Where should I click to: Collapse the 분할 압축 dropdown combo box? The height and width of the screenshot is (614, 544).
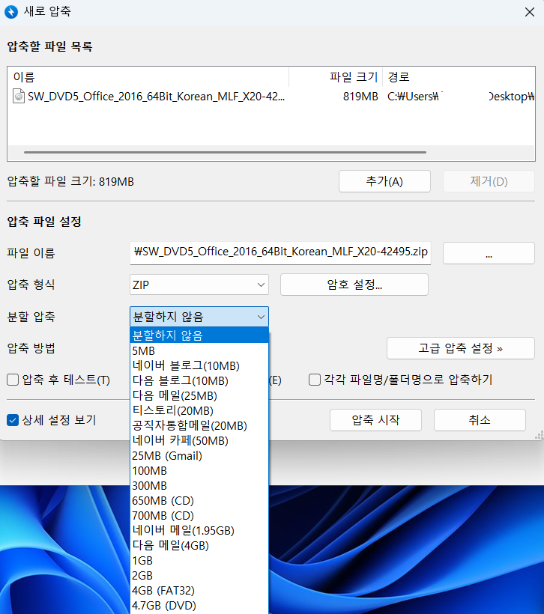199,317
